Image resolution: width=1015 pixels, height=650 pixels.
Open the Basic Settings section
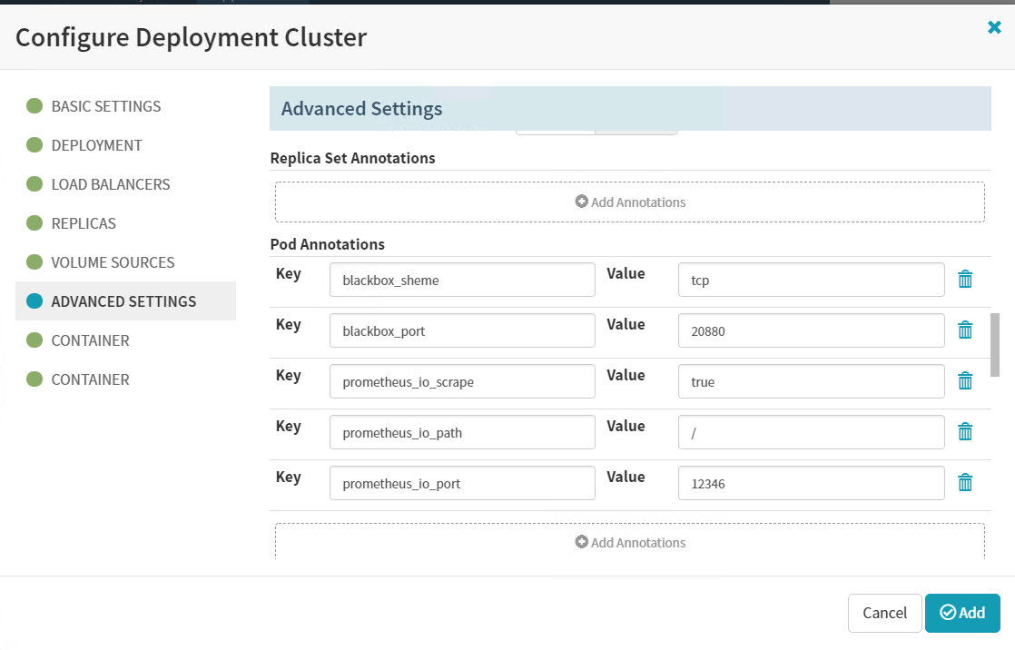pyautogui.click(x=105, y=106)
